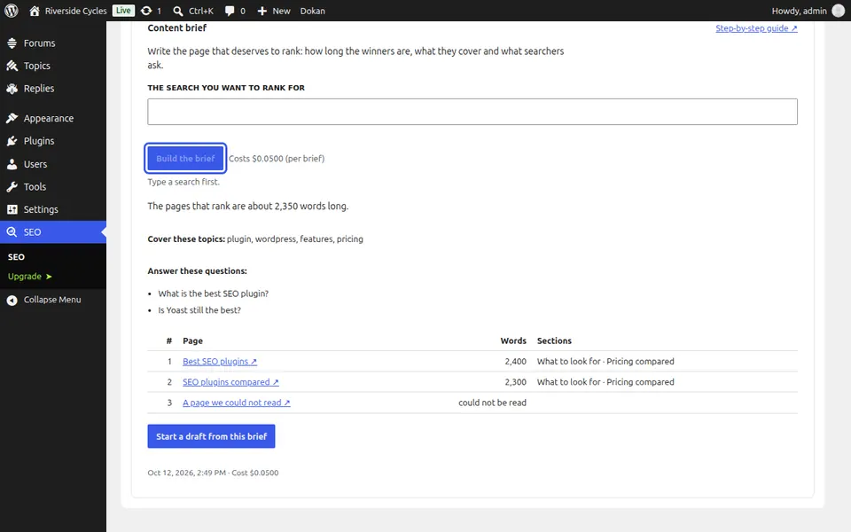Click the Page column header
Image resolution: width=851 pixels, height=532 pixels.
[192, 340]
